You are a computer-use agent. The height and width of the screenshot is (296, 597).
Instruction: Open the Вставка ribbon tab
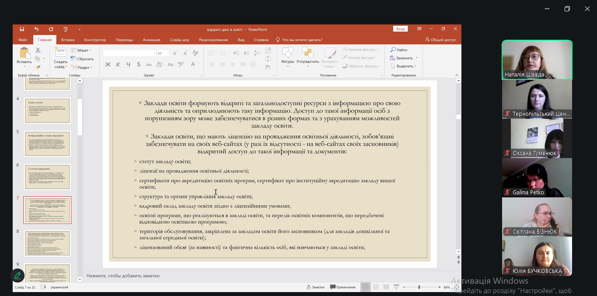(x=68, y=40)
